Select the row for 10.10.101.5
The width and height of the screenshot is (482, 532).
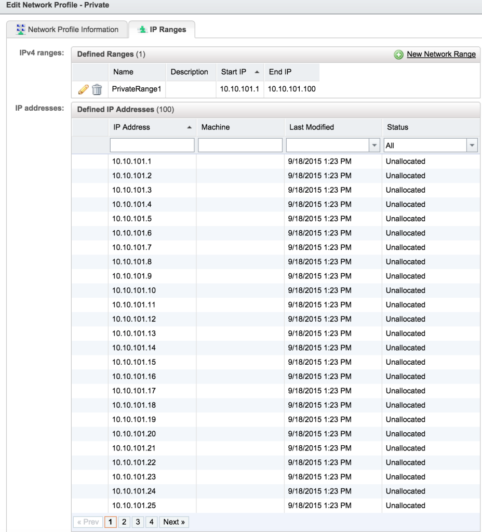click(156, 218)
